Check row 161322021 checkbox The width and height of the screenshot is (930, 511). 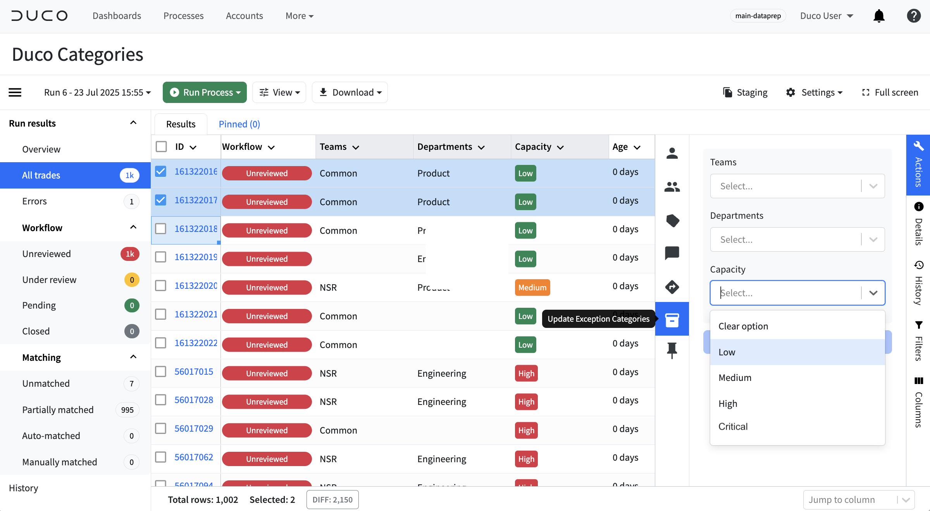(x=161, y=314)
